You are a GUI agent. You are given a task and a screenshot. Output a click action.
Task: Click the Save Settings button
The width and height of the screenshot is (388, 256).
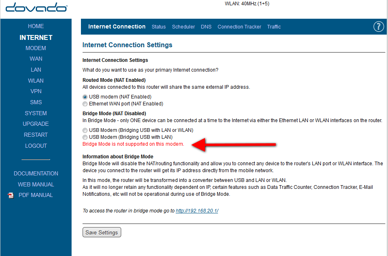point(102,232)
